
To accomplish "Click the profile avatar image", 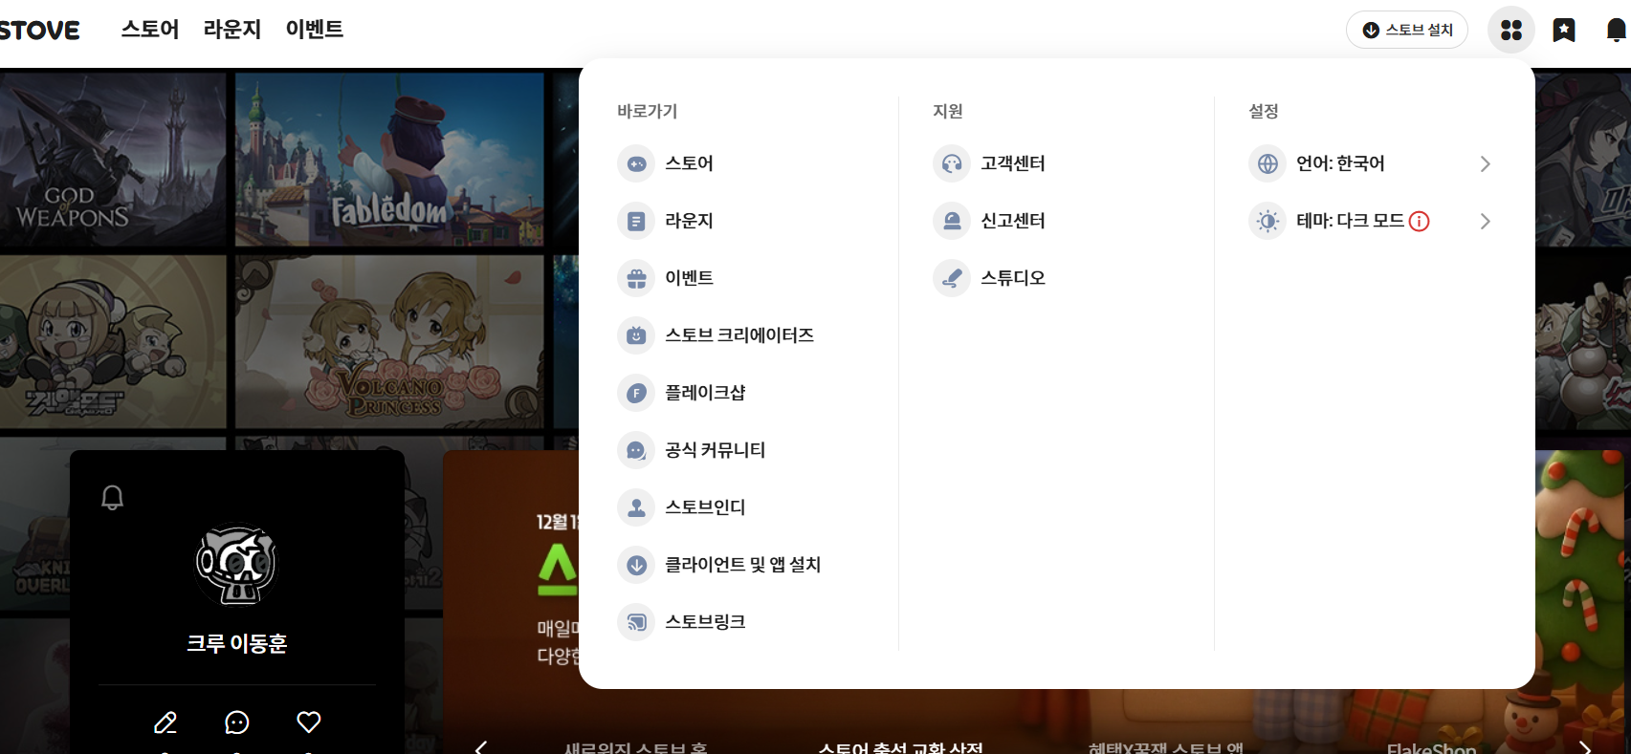I will coord(236,564).
